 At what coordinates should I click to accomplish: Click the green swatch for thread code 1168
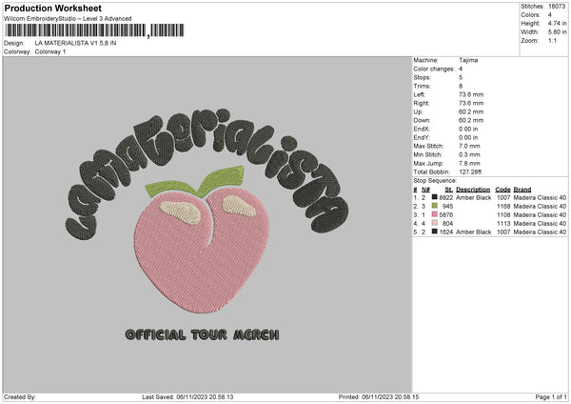[x=434, y=206]
